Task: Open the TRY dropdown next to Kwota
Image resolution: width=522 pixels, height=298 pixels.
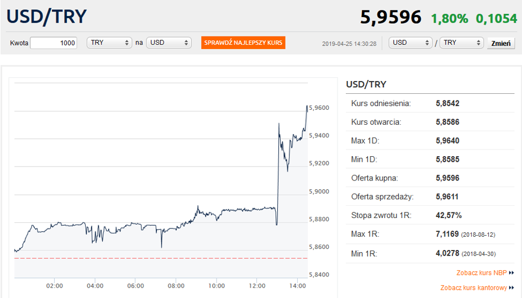Action: pos(109,42)
